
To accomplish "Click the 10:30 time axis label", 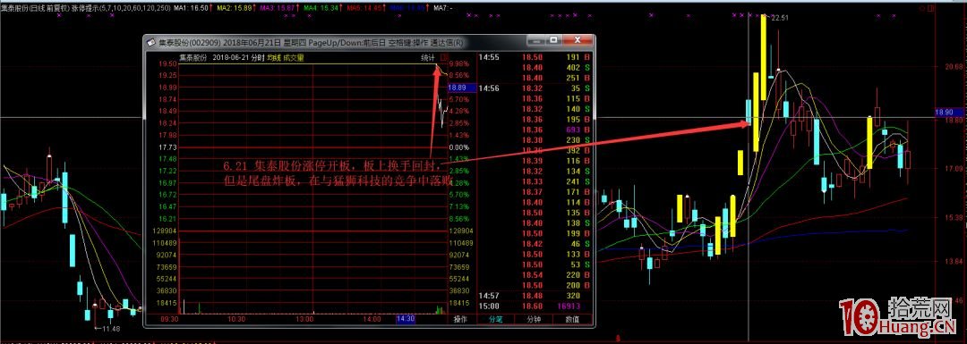I will (x=236, y=319).
